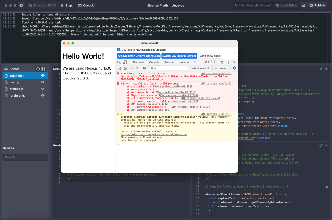Dismiss the DevTools language infobar

pos(235,53)
